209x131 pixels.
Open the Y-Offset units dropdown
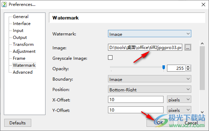pyautogui.click(x=179, y=110)
